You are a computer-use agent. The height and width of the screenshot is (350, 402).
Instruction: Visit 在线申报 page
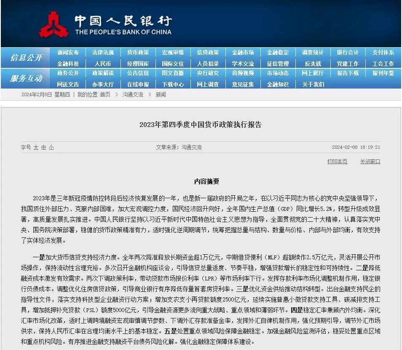138,84
